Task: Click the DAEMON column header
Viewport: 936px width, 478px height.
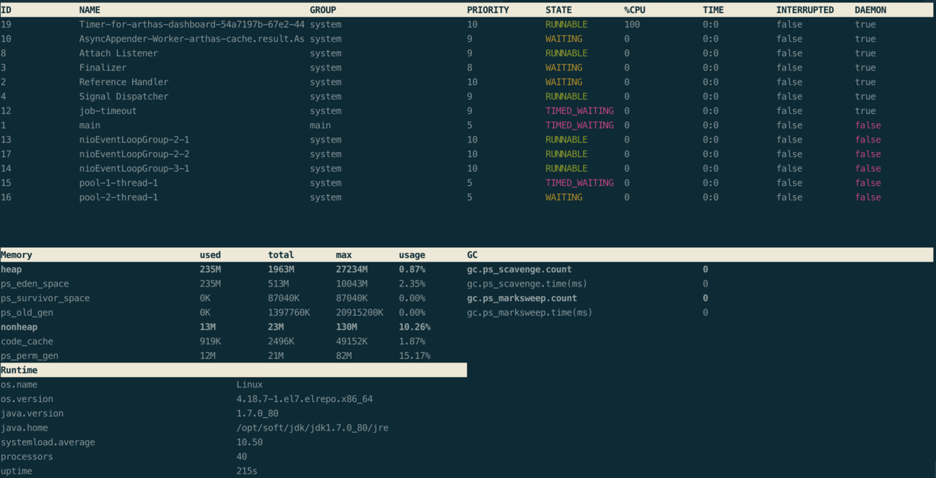Action: pyautogui.click(x=870, y=10)
